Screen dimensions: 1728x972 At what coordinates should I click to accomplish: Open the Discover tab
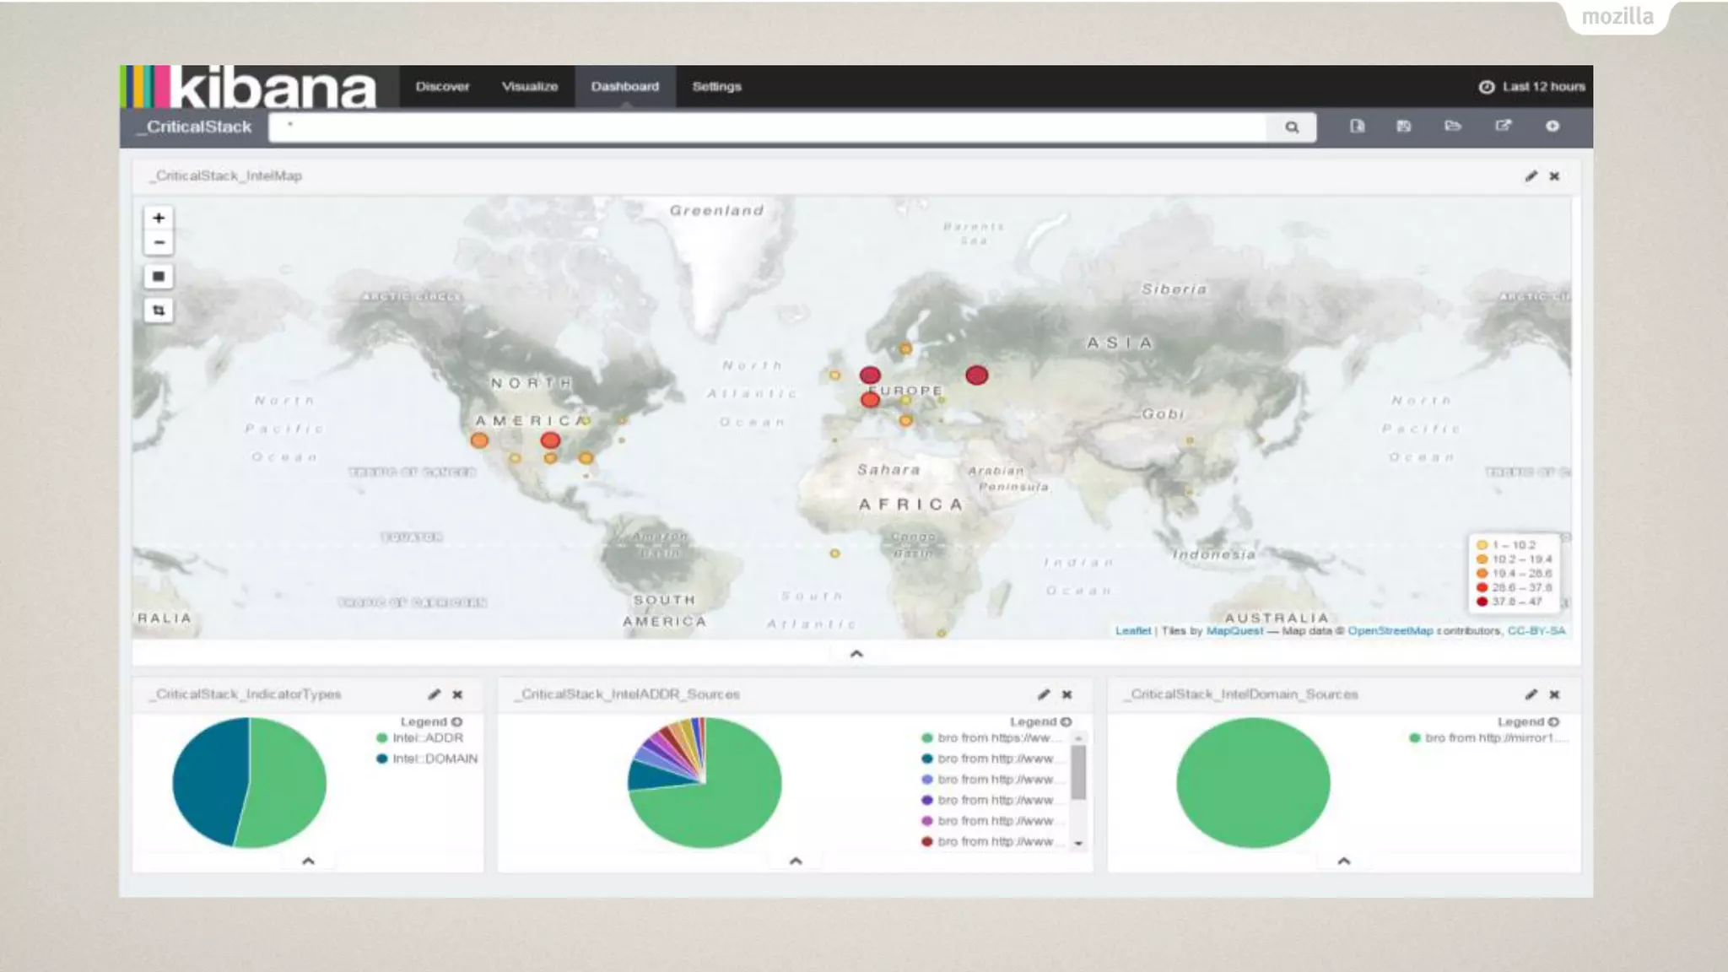[x=442, y=87]
